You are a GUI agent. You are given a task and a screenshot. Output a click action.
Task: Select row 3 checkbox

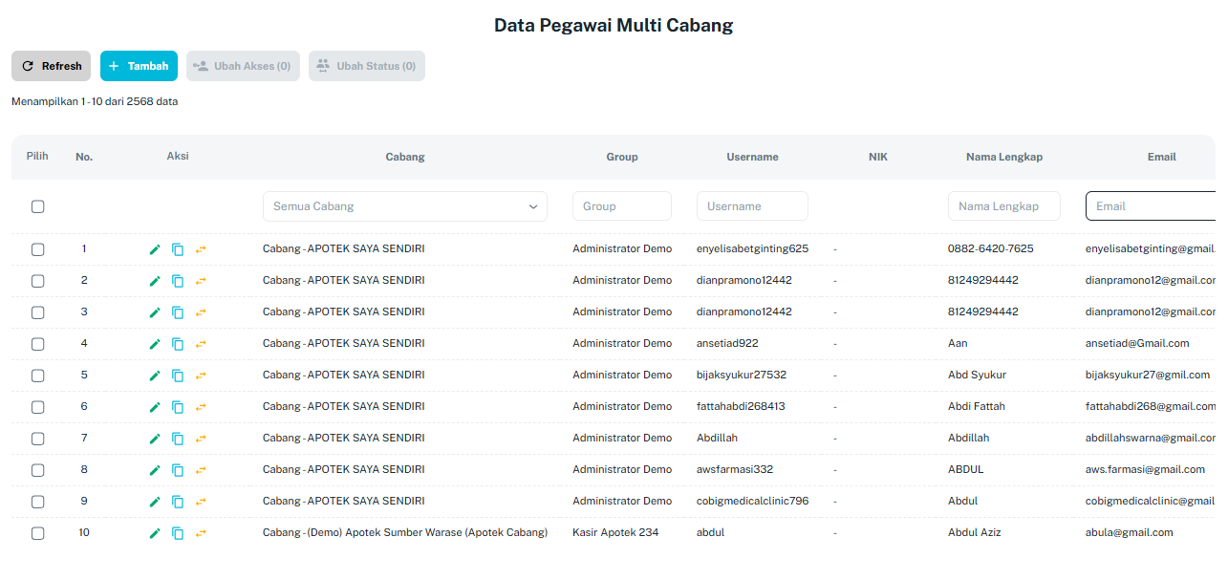[x=37, y=312]
